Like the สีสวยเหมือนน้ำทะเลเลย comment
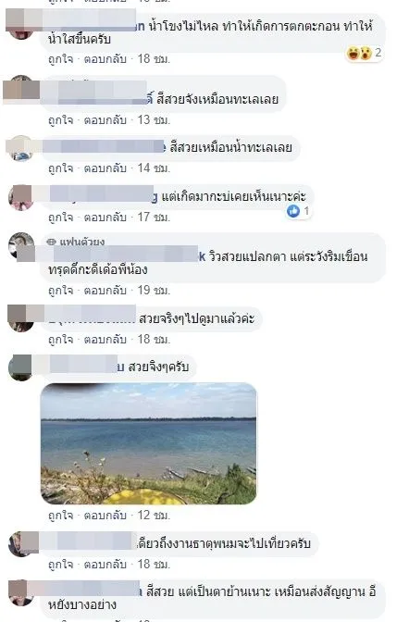The image size is (409, 622). click(x=61, y=168)
